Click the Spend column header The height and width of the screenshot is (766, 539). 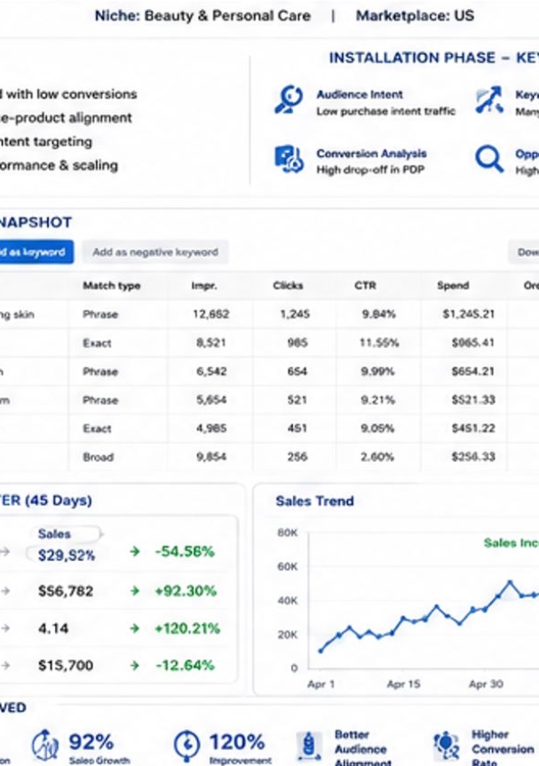coord(453,286)
